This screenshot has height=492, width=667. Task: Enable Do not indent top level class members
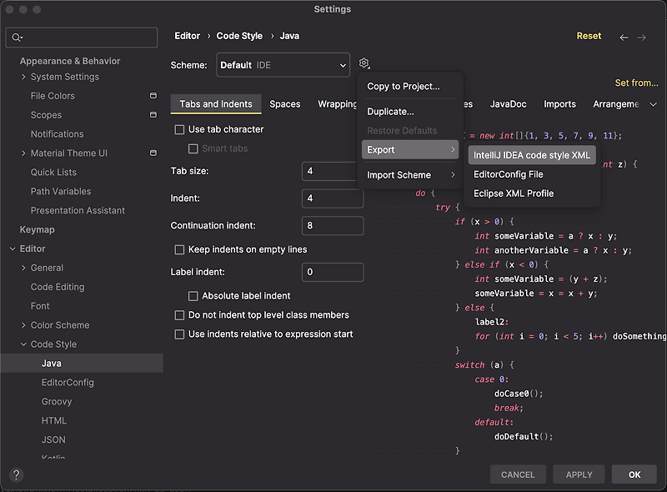(x=179, y=314)
